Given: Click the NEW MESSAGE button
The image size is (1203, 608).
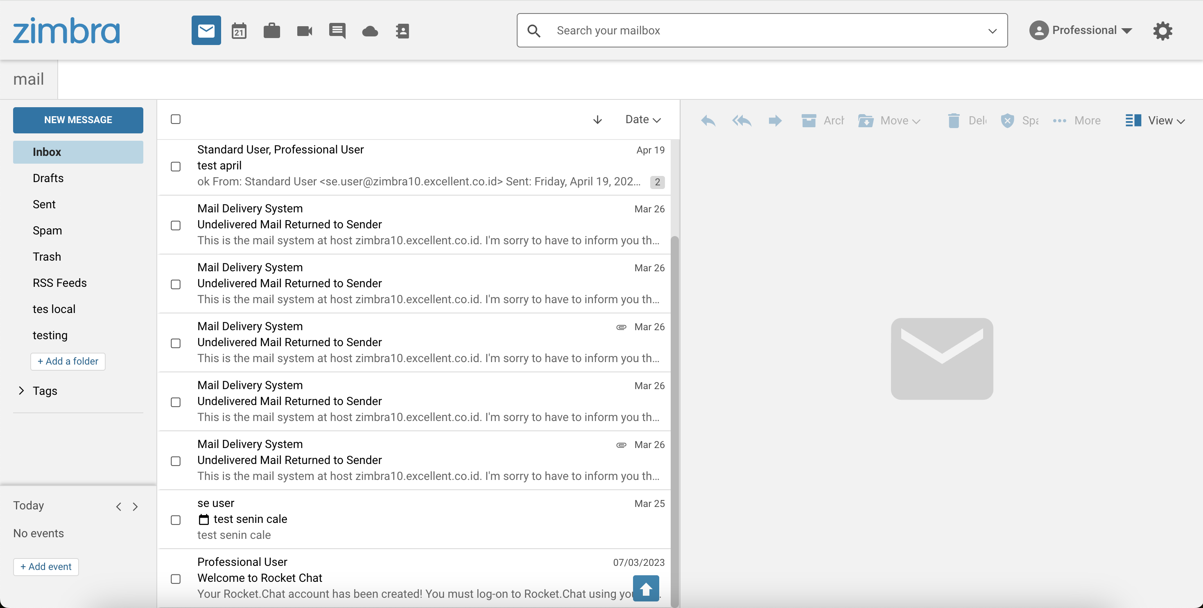Looking at the screenshot, I should [78, 120].
